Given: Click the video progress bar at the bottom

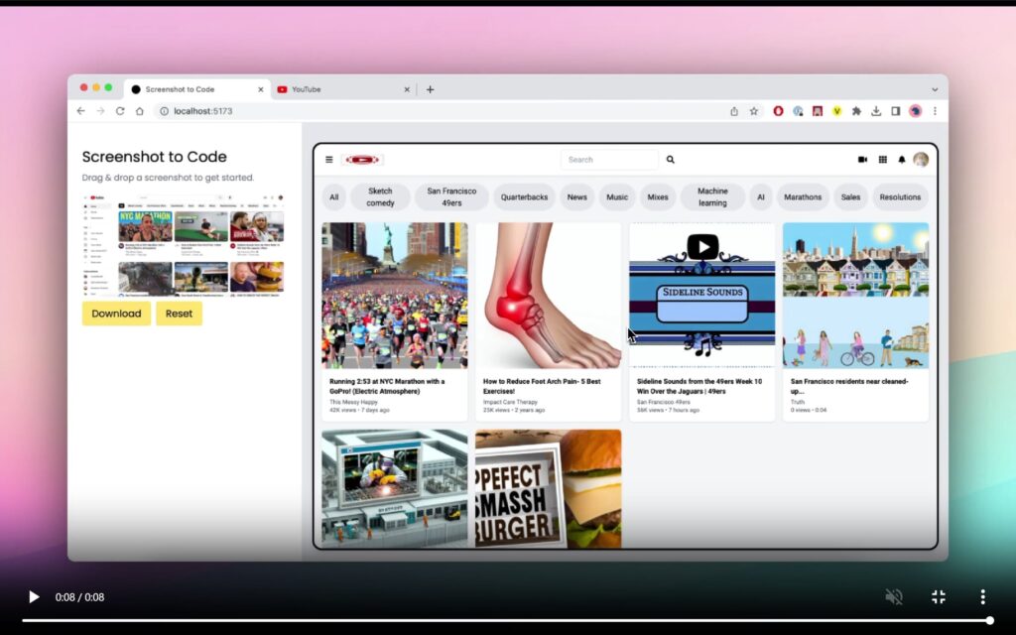Looking at the screenshot, I should point(496,620).
